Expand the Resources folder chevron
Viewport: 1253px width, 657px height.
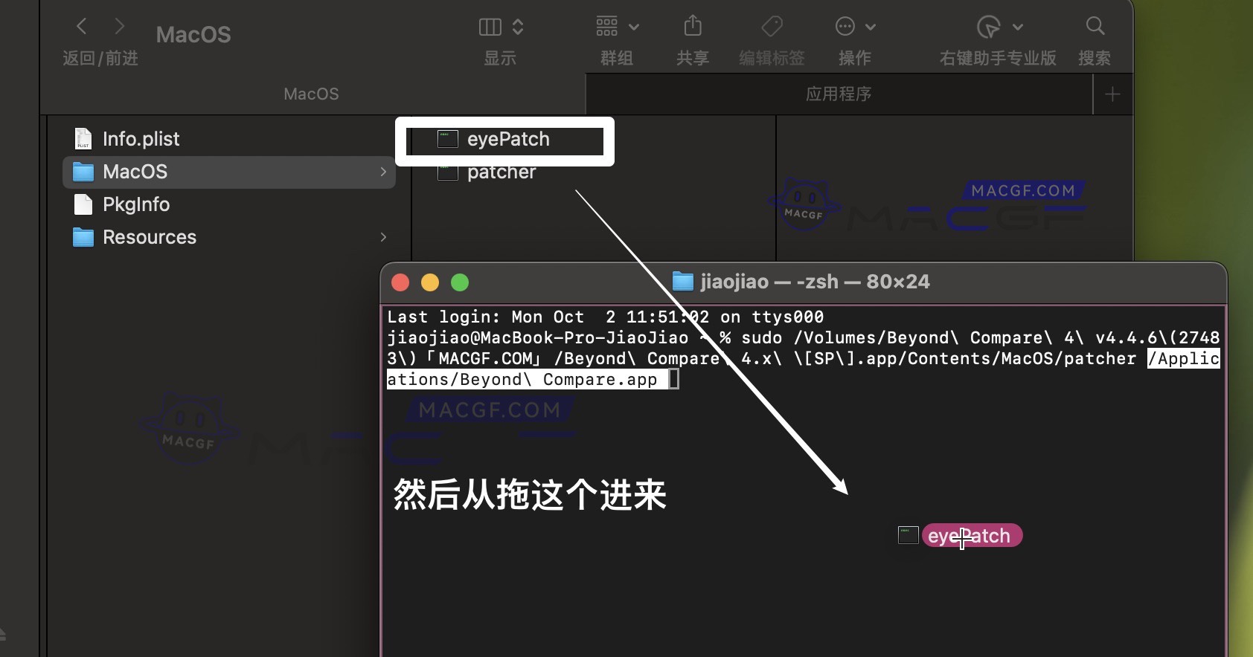[383, 237]
